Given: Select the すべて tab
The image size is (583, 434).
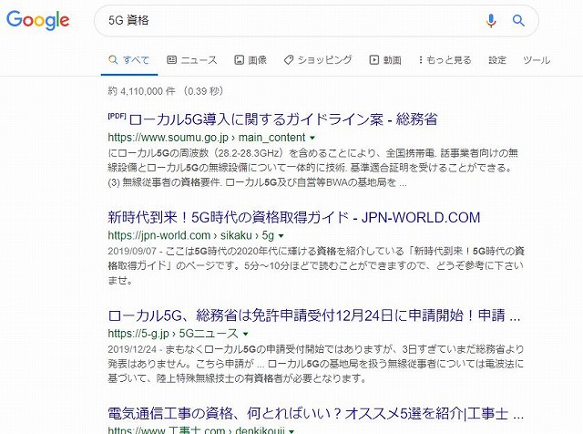Looking at the screenshot, I should click(129, 60).
